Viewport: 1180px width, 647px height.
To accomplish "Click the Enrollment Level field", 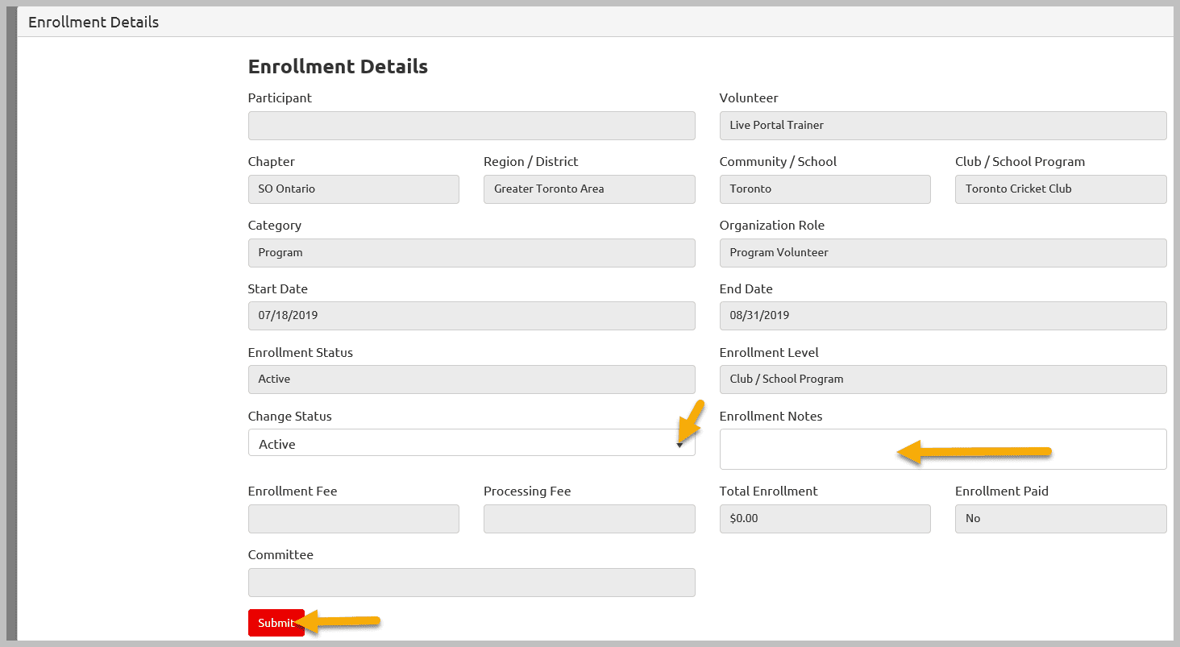I will [x=943, y=379].
